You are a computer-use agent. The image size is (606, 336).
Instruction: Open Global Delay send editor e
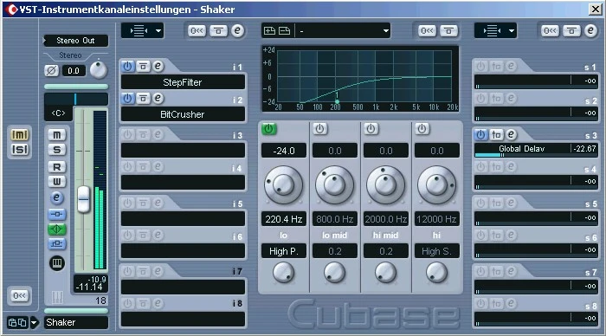511,134
